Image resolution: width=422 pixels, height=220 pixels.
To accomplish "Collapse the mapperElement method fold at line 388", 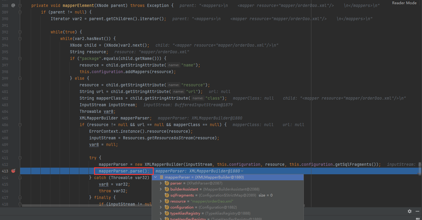I will pos(20,5).
